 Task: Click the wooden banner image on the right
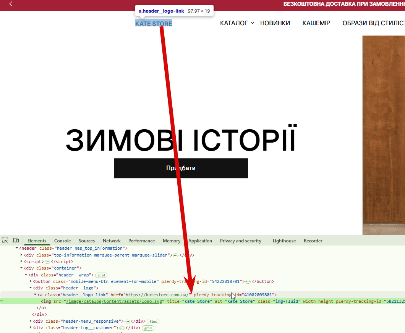point(384,135)
